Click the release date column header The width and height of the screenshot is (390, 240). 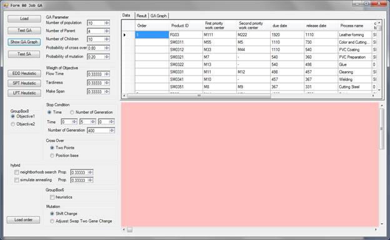click(321, 26)
